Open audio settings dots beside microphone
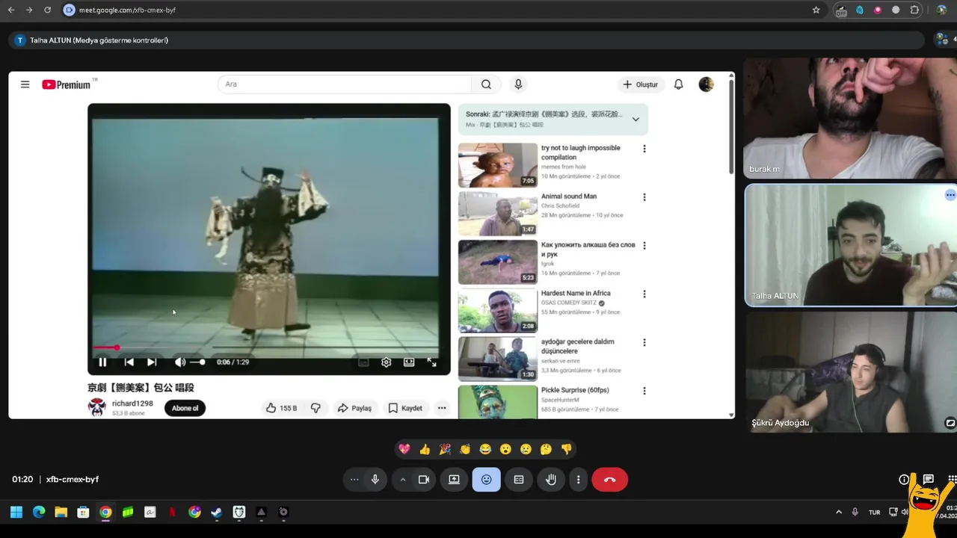957x538 pixels. point(354,480)
